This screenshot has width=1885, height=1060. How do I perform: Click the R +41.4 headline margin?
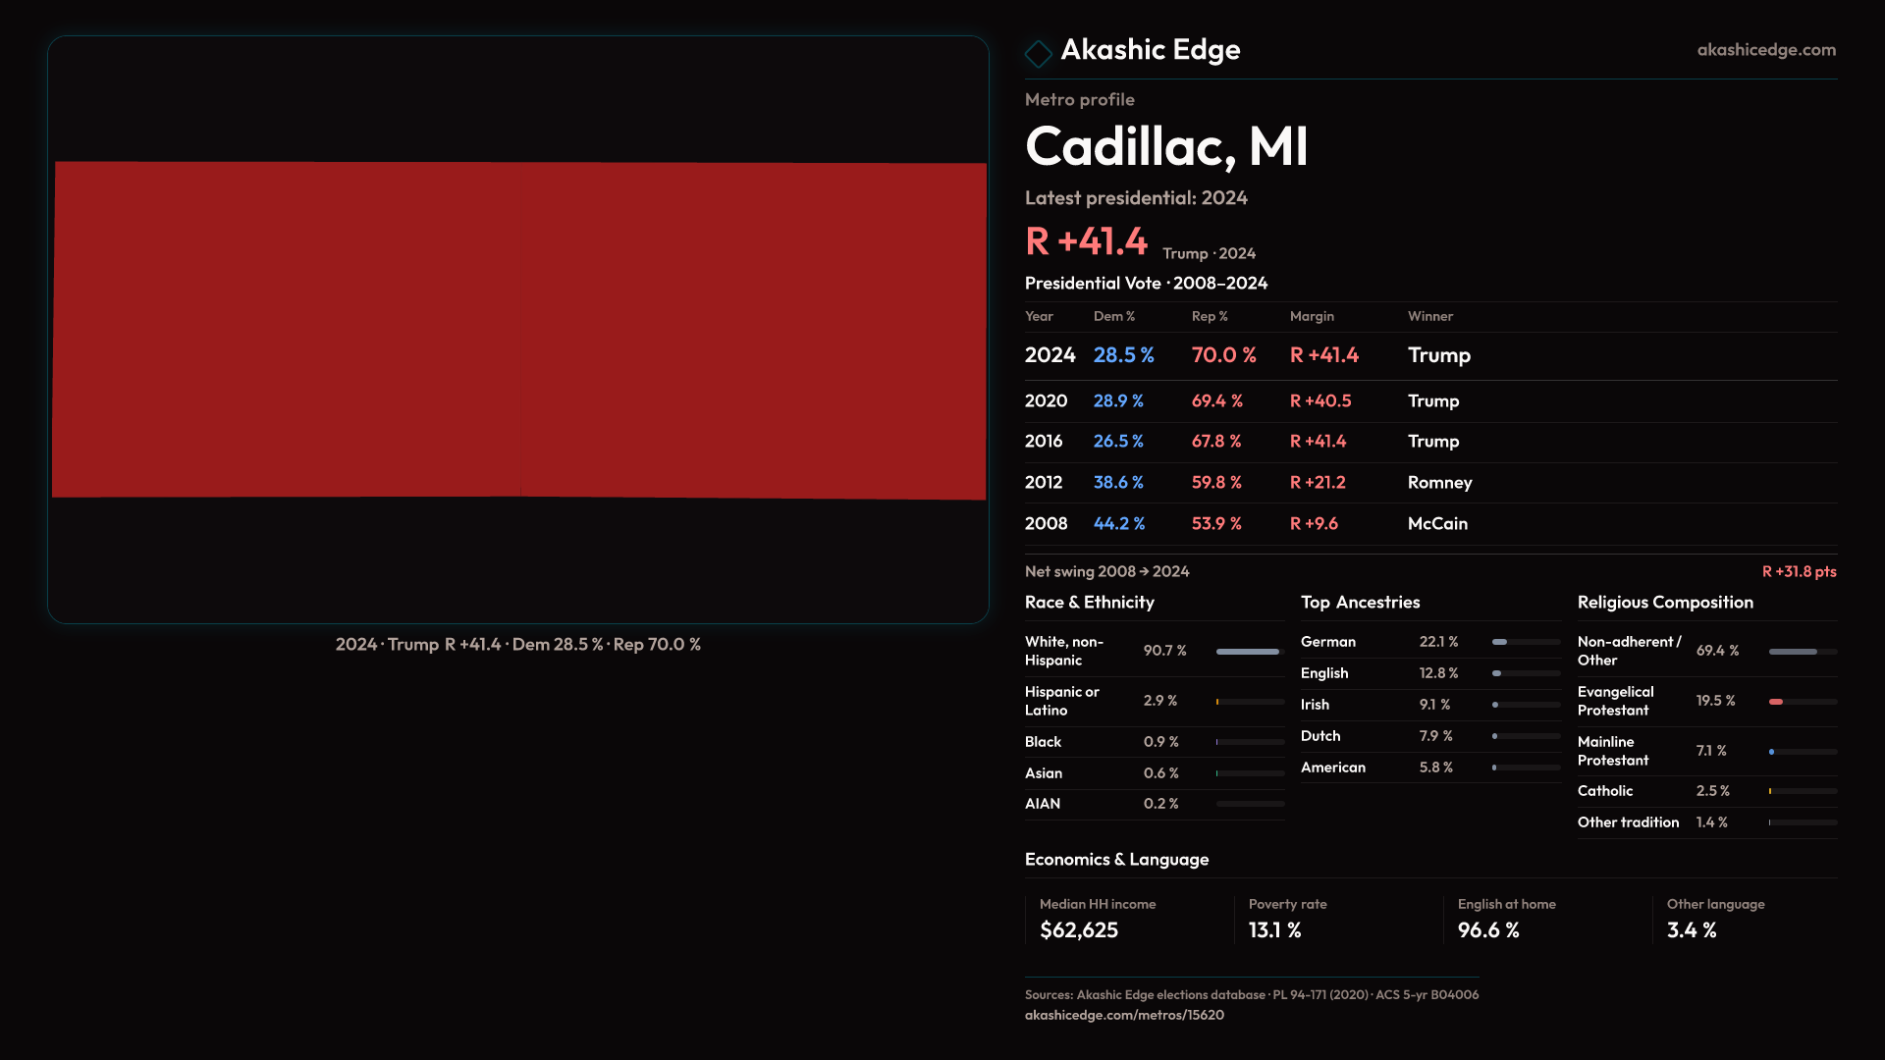(x=1086, y=241)
